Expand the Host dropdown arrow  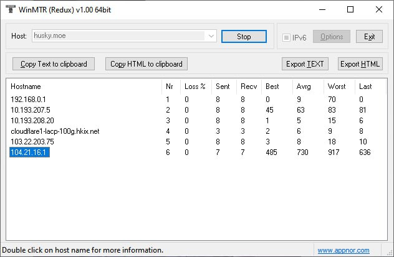(211, 37)
